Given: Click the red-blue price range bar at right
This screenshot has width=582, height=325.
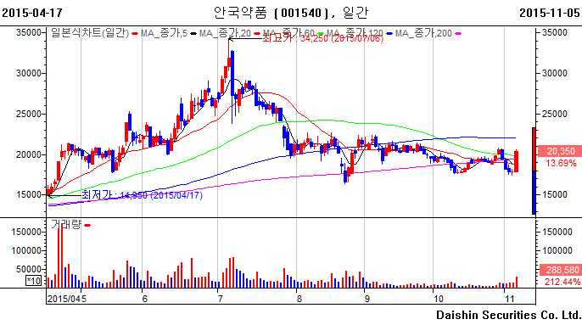Looking at the screenshot, I should point(534,171).
